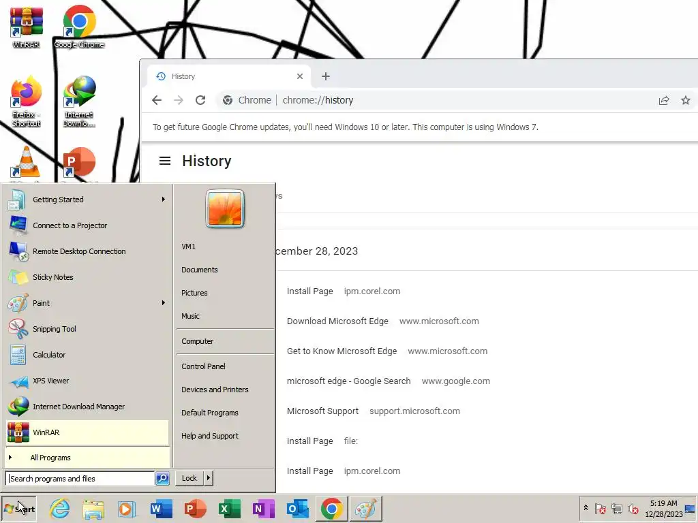Switch to Chrome window in taskbar
This screenshot has width=698, height=523.
click(332, 509)
